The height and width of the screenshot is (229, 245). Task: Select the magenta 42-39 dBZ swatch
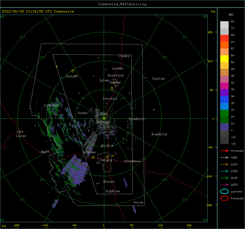click(x=224, y=86)
